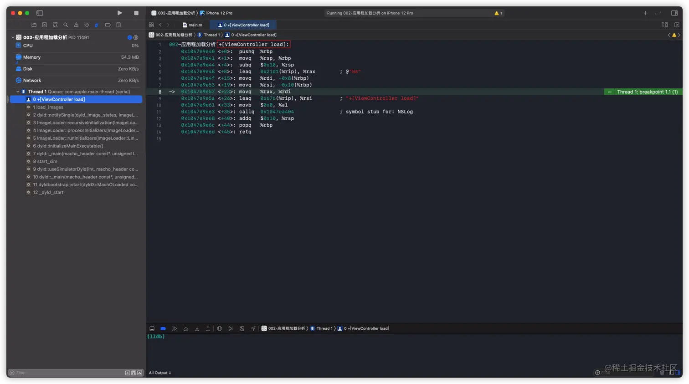Collapse the Thread 1 stack frames

tap(18, 92)
